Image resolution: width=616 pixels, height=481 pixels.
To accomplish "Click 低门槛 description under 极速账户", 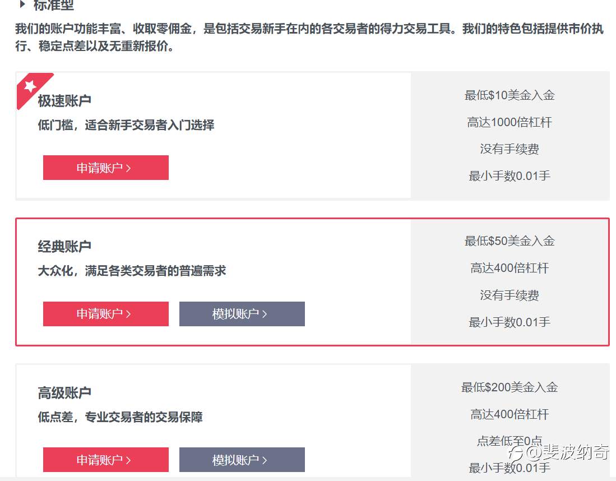I will coord(126,126).
